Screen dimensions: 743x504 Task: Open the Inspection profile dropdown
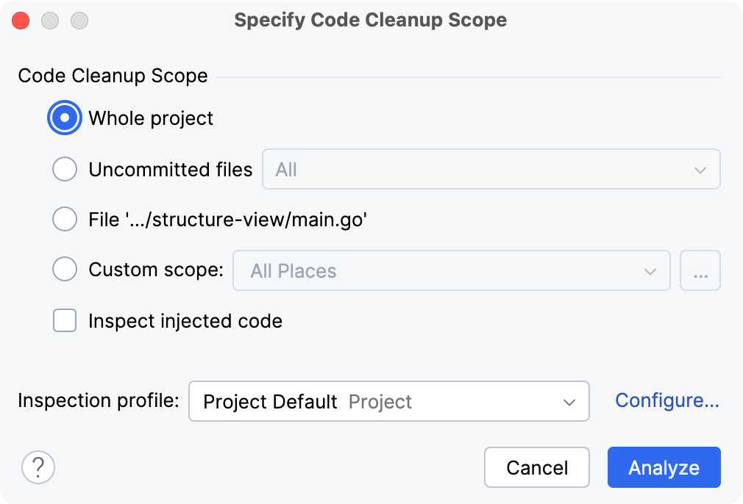388,401
